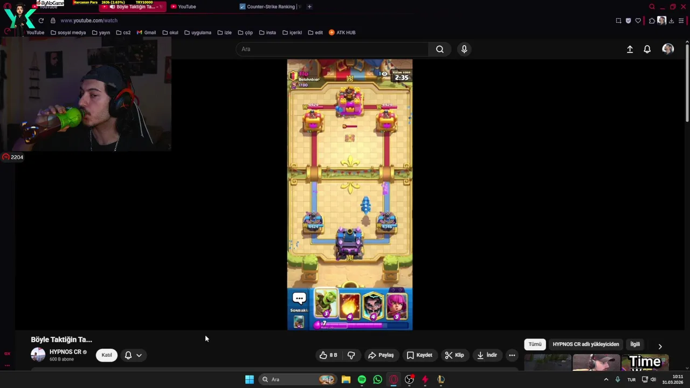Show more filter chips with right arrow
Screen dimensions: 690x388
(x=660, y=347)
